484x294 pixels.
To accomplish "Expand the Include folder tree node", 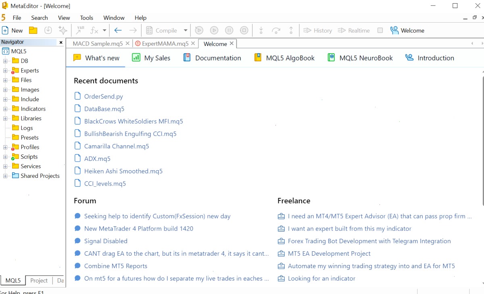I will [5, 99].
